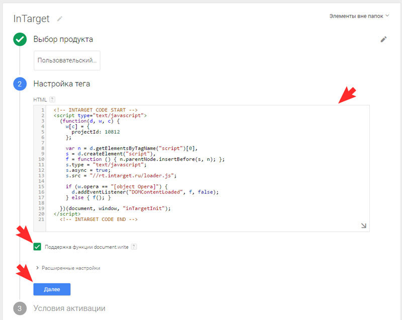Click the DOMContentLoaded listener code line
Image resolution: width=402 pixels, height=320 pixels.
145,192
